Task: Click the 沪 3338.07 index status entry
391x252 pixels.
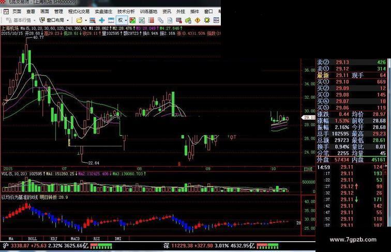Action: [x=46, y=246]
